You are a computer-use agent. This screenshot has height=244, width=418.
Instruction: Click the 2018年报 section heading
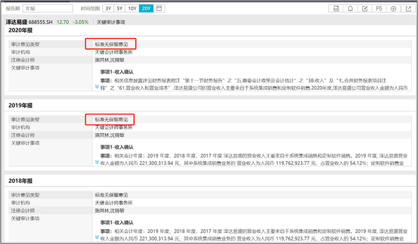(x=20, y=181)
